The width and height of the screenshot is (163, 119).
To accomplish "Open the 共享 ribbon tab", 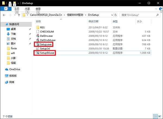I will pos(27,9).
